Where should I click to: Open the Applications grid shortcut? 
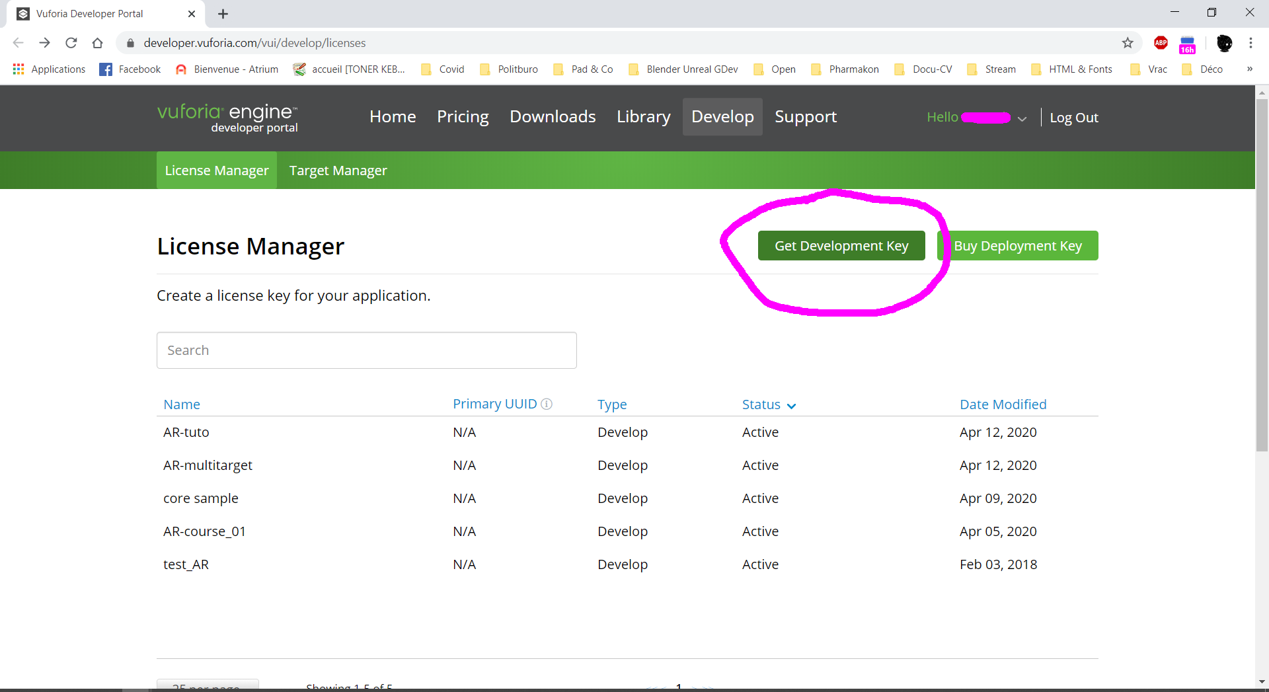[x=49, y=69]
